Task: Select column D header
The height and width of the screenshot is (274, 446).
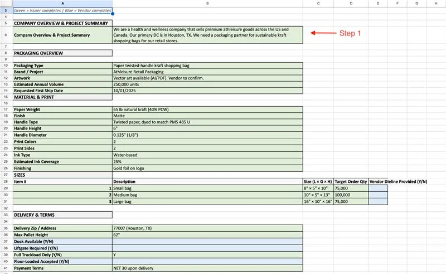Action: point(351,3)
